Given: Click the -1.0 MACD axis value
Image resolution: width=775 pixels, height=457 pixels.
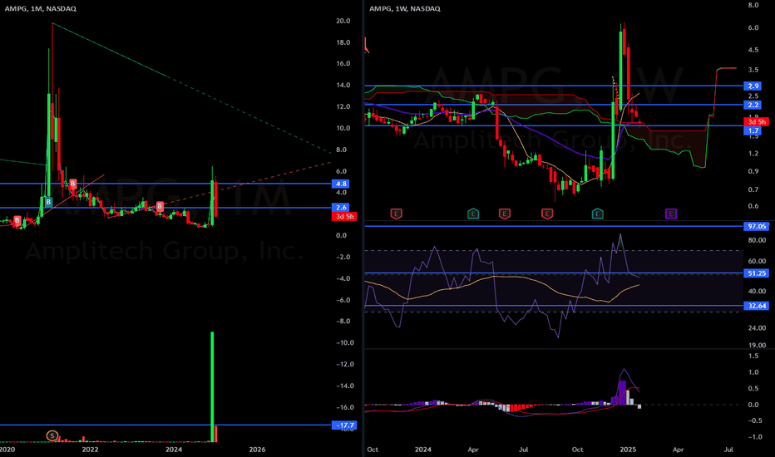Looking at the screenshot, I should click(754, 437).
